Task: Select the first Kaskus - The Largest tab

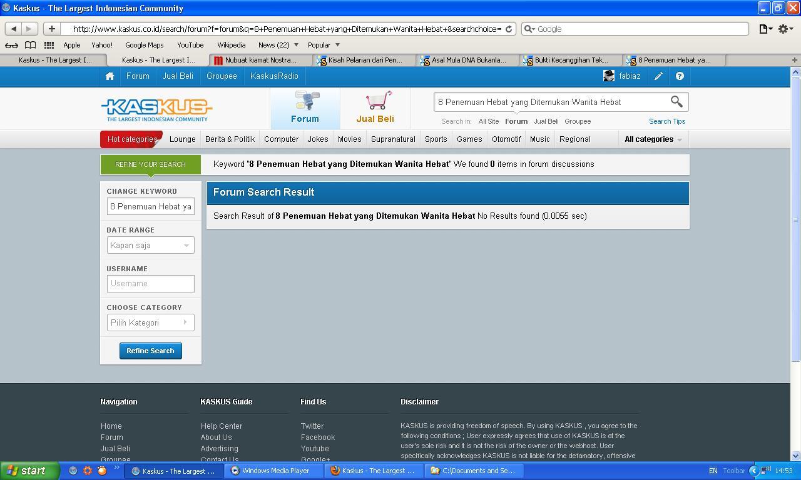Action: (54, 60)
